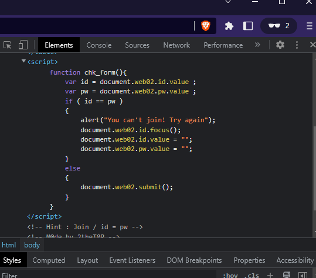
Task: Collapse the script element triangle
Action: pos(23,61)
